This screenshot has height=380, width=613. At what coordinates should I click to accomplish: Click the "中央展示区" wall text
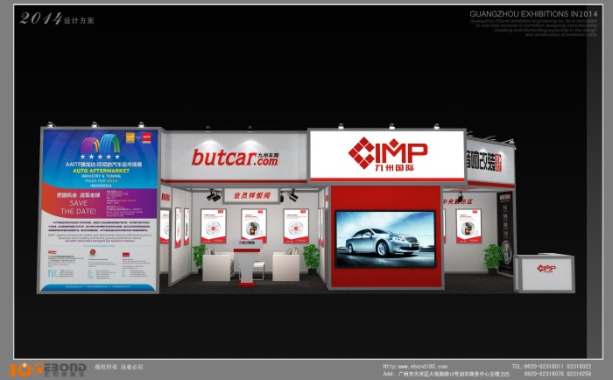click(x=457, y=201)
